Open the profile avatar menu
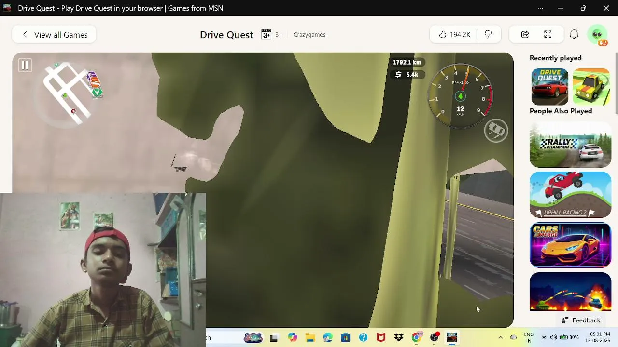This screenshot has width=618, height=347. 598,35
